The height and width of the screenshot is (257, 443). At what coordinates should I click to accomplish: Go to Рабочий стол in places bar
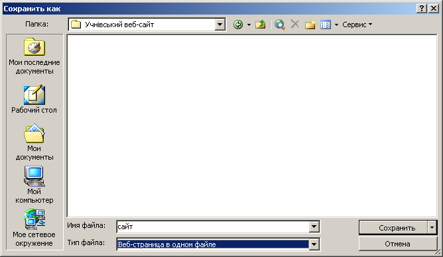click(x=34, y=99)
